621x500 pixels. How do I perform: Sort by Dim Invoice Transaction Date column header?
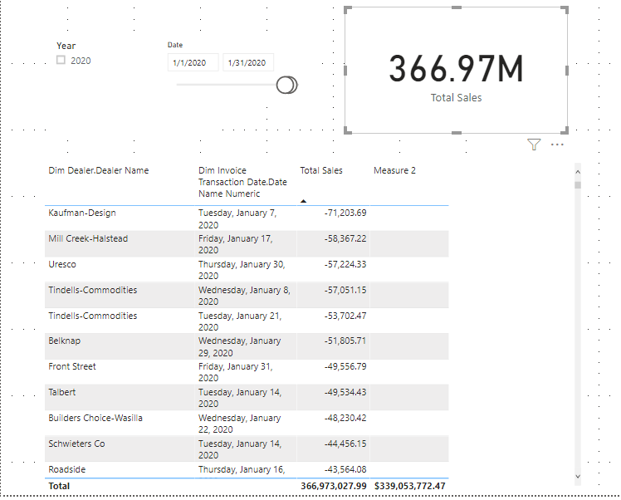tap(242, 182)
